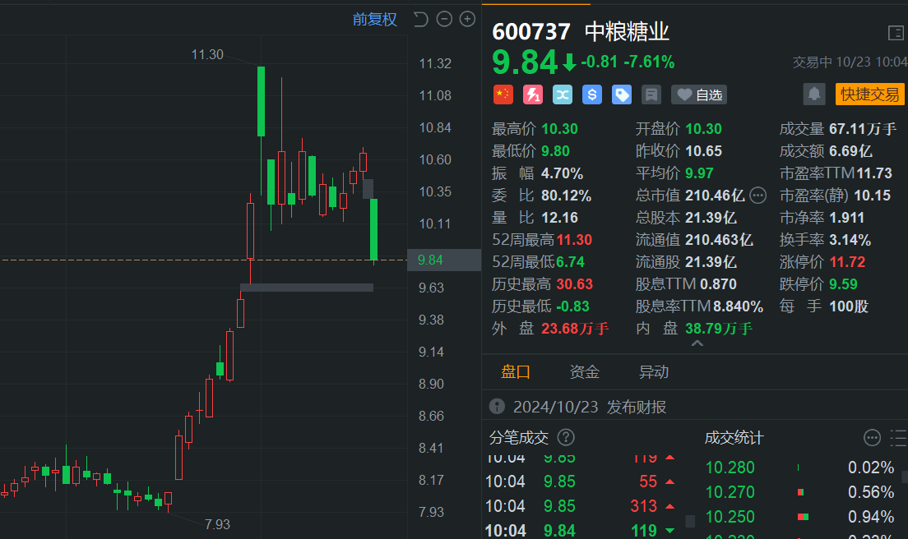The width and height of the screenshot is (908, 539).
Task: Click the blue price tag icon
Action: point(621,94)
